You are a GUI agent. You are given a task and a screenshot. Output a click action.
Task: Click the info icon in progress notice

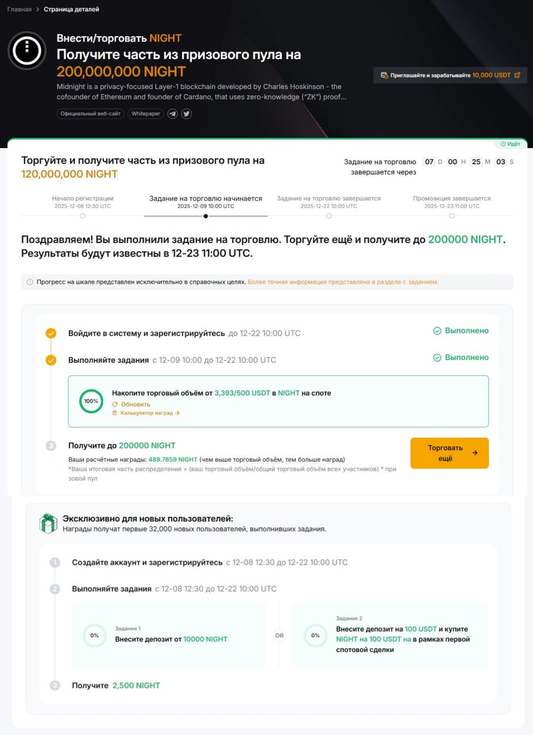[x=30, y=282]
